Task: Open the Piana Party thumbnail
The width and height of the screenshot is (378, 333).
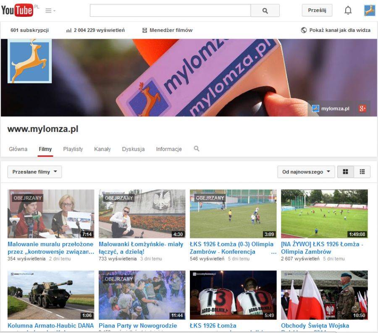Action: pyautogui.click(x=142, y=295)
